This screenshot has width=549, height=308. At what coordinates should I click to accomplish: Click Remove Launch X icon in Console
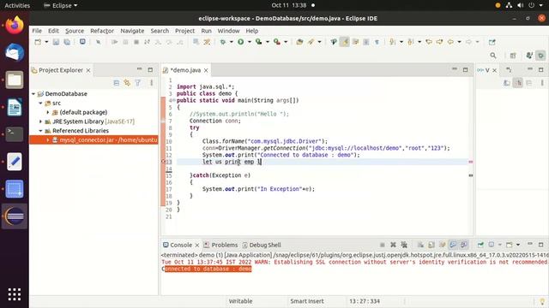coord(393,245)
